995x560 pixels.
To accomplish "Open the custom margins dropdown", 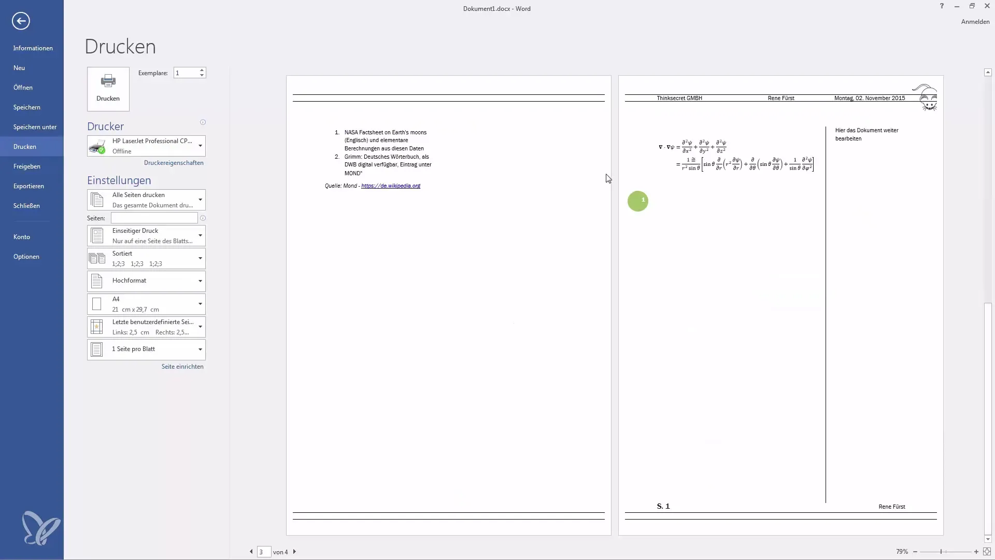I will click(x=146, y=327).
